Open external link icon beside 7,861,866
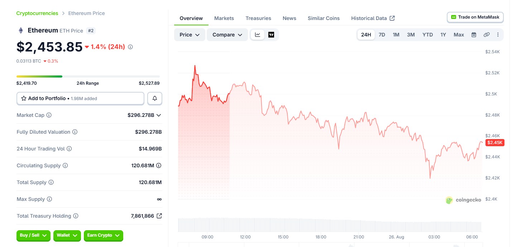The width and height of the screenshot is (512, 247). click(159, 216)
